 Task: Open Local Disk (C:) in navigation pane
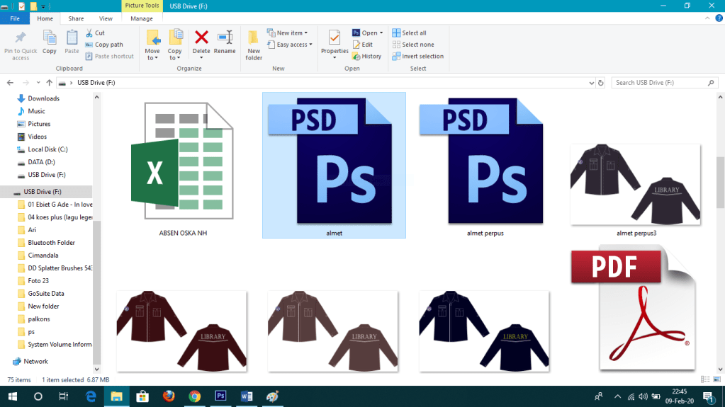click(47, 149)
